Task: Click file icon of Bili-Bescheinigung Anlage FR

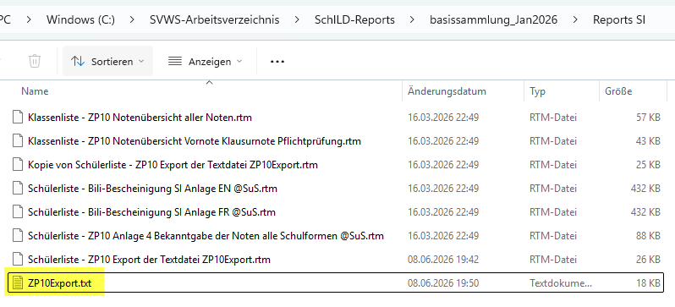Action: point(17,212)
